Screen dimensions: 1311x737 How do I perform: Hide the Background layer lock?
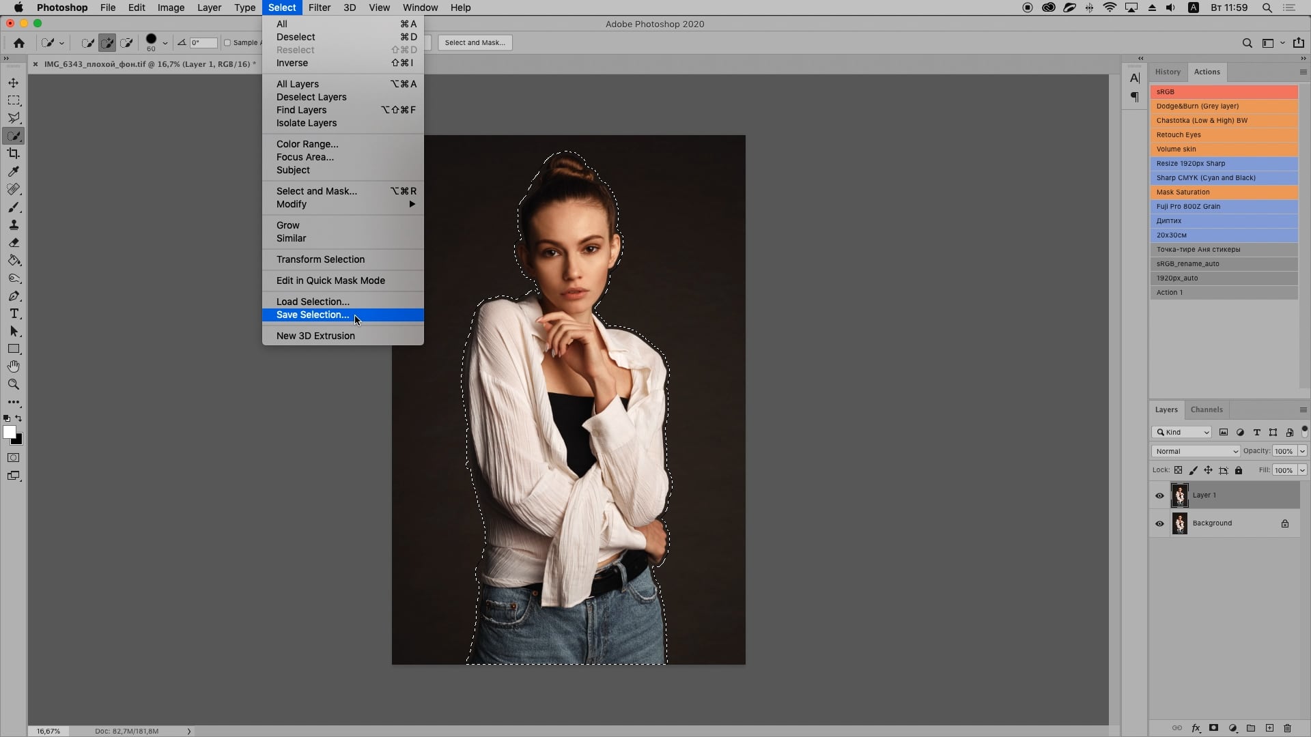pyautogui.click(x=1286, y=523)
